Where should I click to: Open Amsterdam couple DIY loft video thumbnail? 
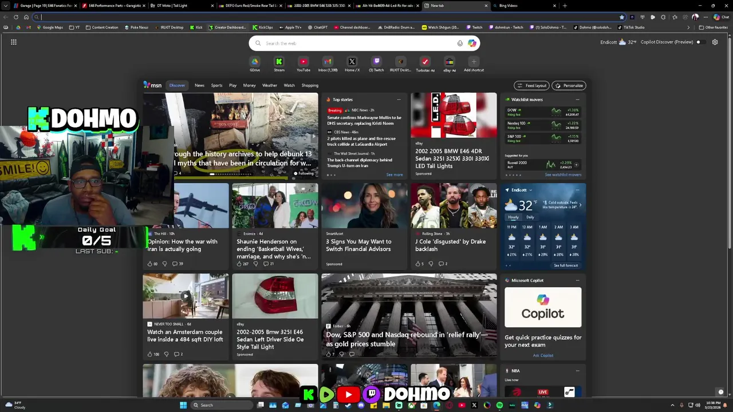[x=186, y=296]
